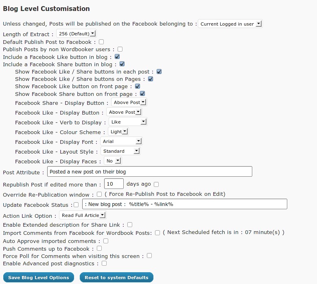Open Facebook Like Display Font dropdown
Image resolution: width=317 pixels, height=284 pixels.
point(121,141)
